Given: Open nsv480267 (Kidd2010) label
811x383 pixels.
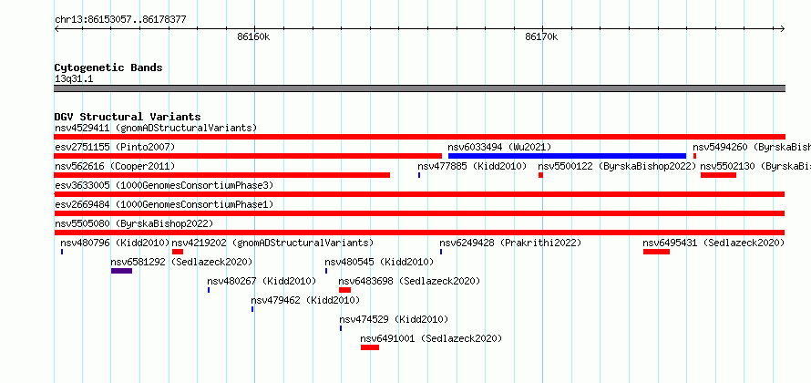Looking at the screenshot, I should [262, 282].
